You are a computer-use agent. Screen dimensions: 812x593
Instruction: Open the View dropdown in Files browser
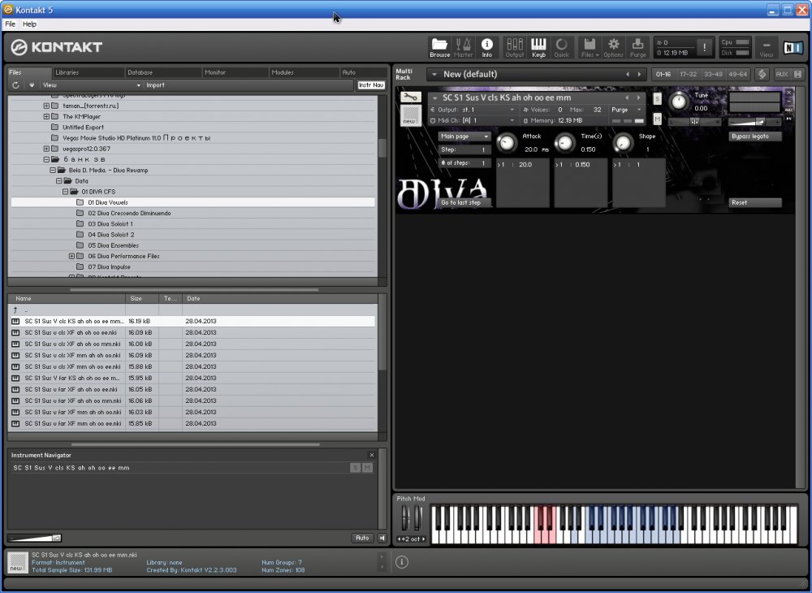[x=92, y=85]
